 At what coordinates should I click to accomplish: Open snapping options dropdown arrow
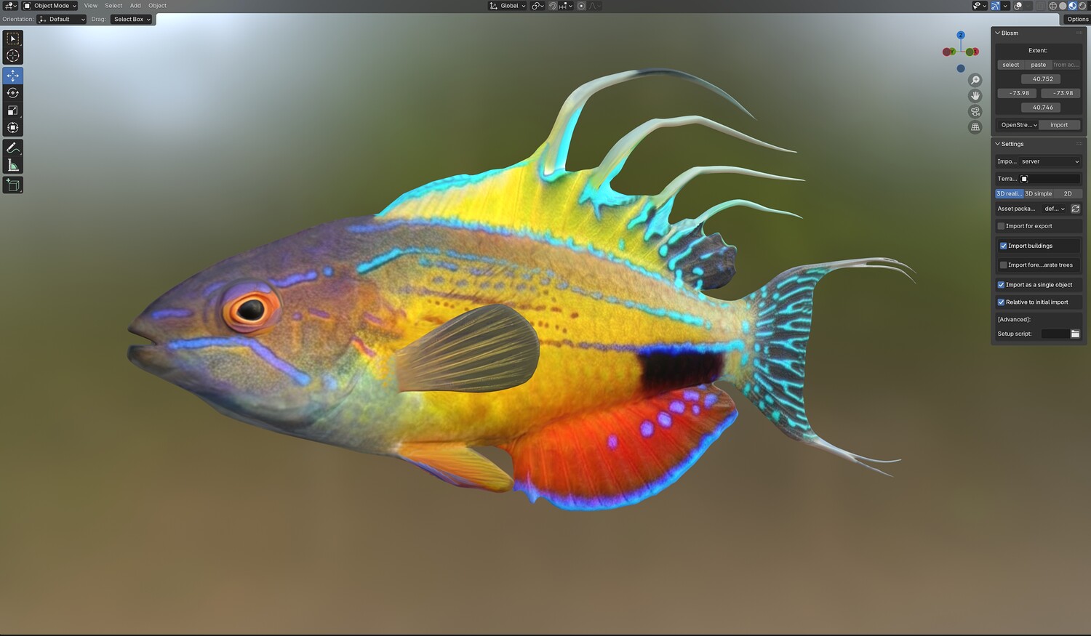(567, 6)
